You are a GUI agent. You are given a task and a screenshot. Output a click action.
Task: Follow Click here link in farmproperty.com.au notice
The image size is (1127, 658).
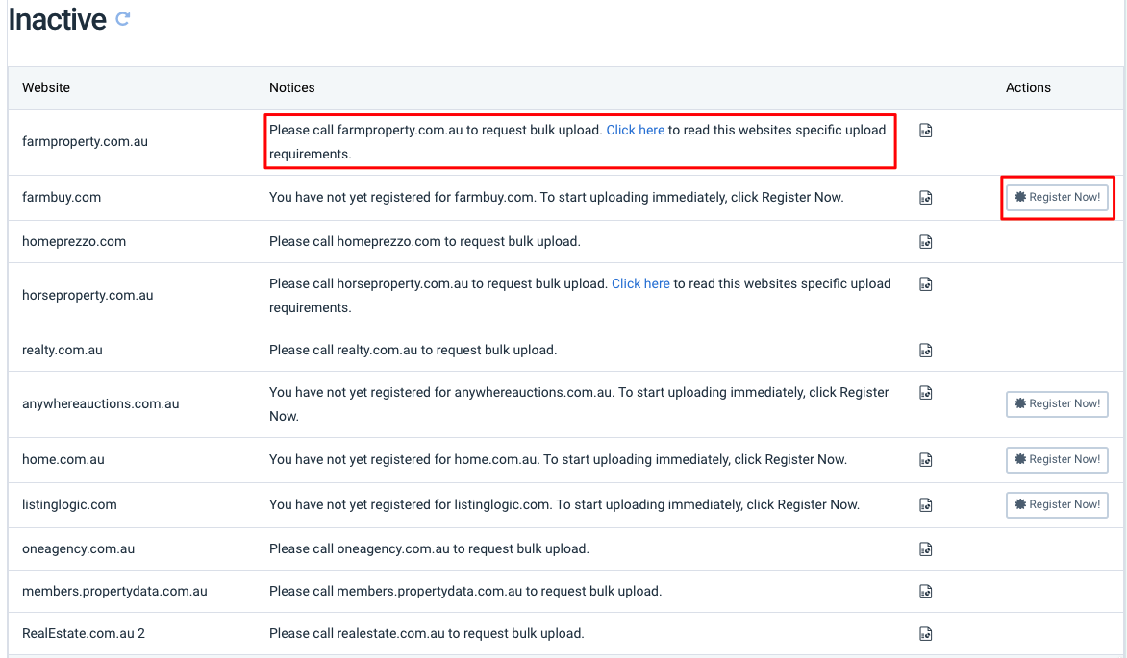click(636, 130)
